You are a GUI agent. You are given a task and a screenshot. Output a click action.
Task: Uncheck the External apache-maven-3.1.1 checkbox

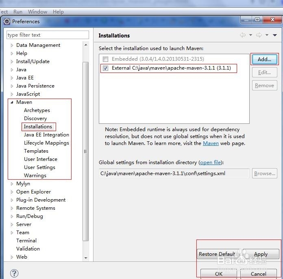tap(105, 68)
